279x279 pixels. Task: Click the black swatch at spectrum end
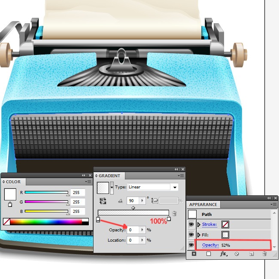pos(85,223)
